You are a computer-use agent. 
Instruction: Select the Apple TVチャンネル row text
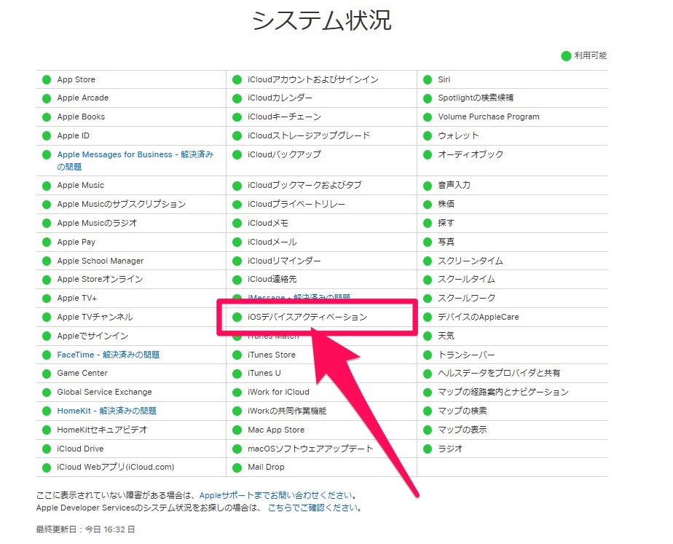[x=95, y=317]
